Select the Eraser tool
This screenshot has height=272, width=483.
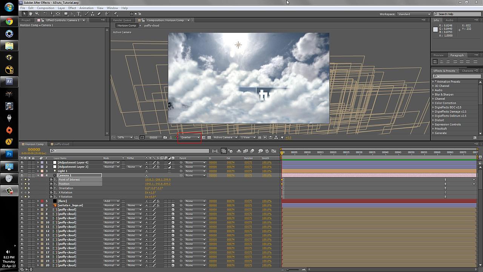[99, 14]
